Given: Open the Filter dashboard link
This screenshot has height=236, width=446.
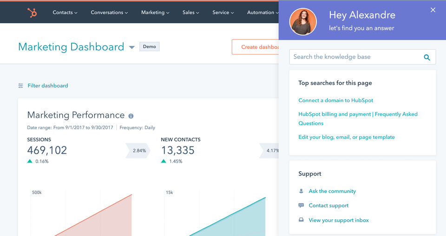Looking at the screenshot, I should (48, 85).
